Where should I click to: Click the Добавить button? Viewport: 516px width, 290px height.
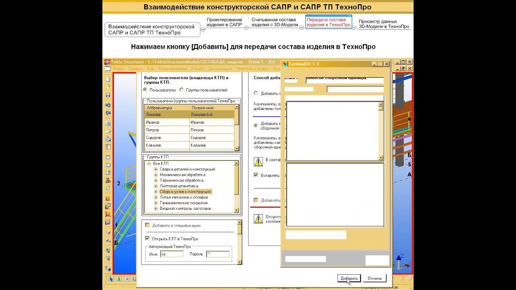point(349,278)
